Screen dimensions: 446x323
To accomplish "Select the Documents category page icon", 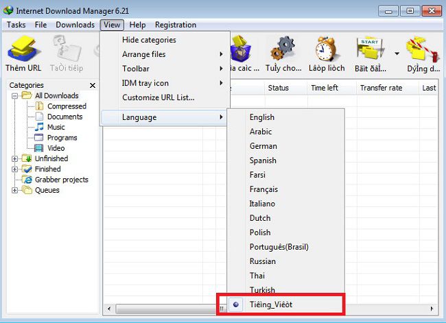I will point(39,117).
